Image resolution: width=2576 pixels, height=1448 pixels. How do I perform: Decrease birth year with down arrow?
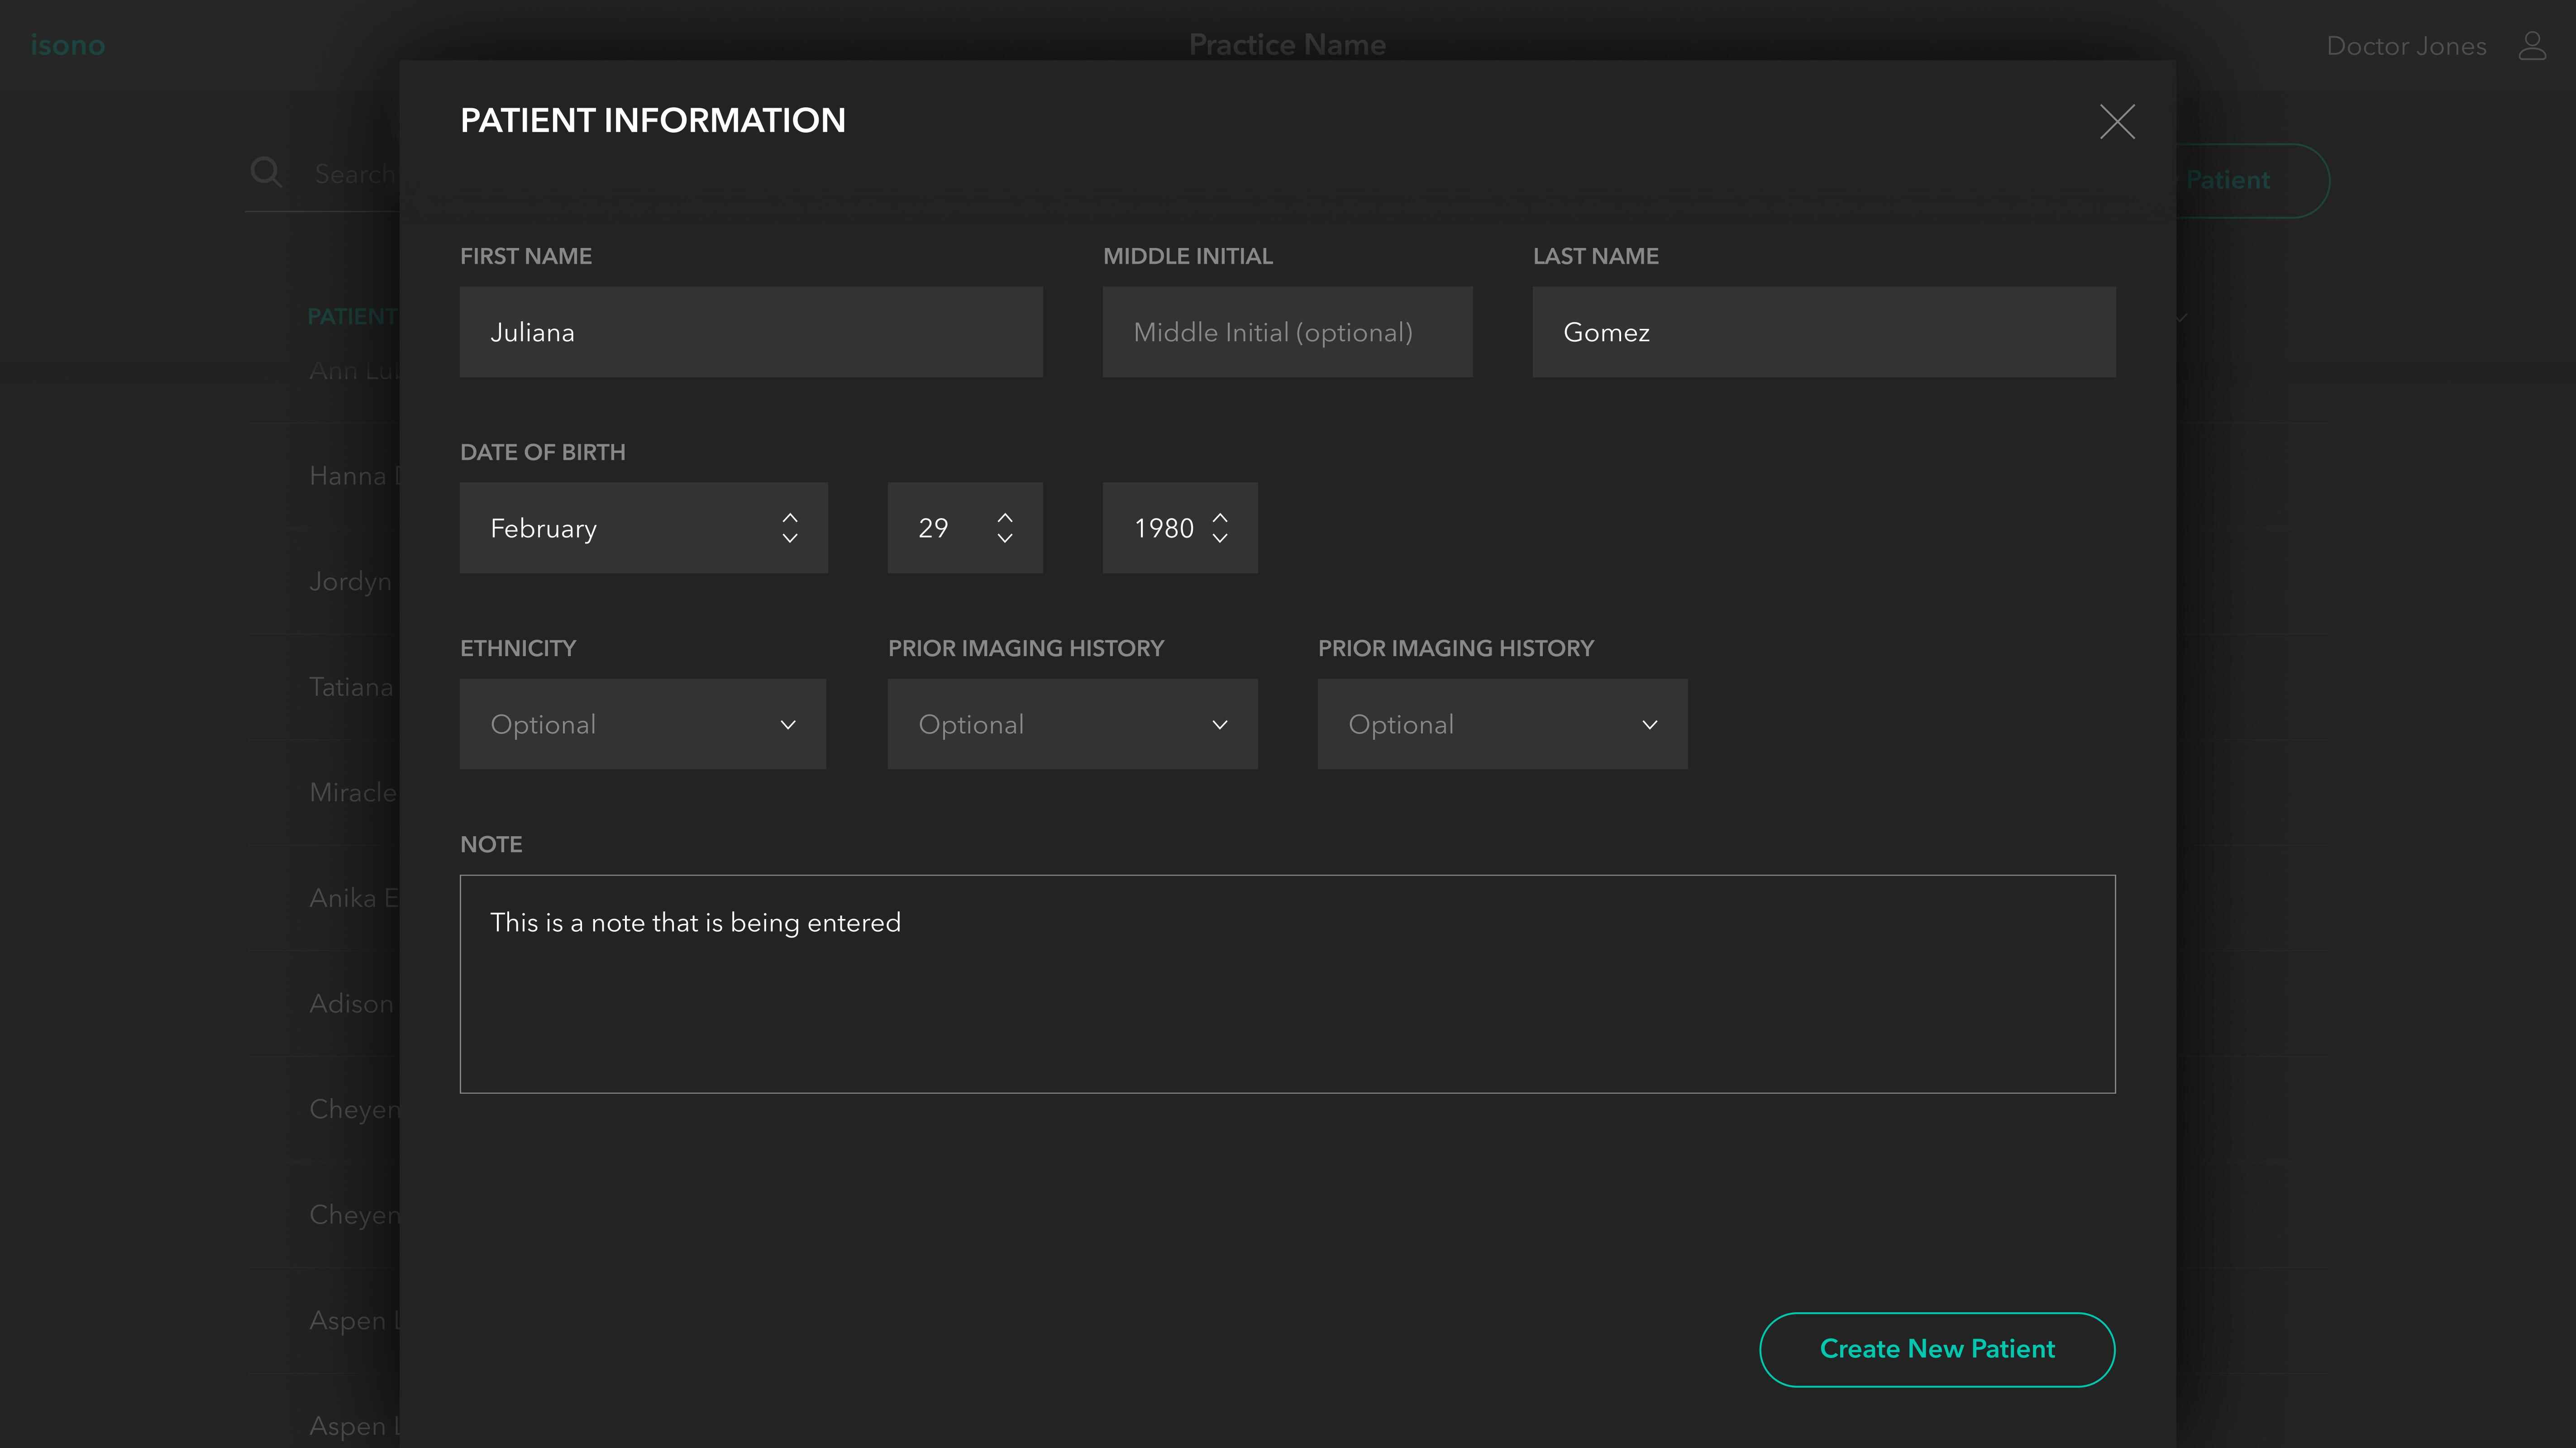click(1220, 539)
